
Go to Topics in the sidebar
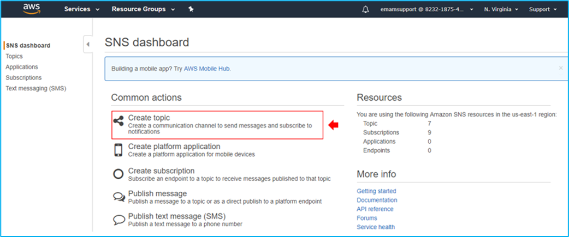point(14,56)
